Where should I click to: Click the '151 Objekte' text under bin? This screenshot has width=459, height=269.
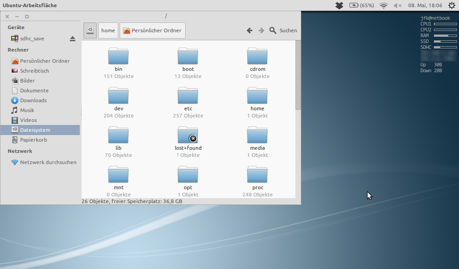pyautogui.click(x=118, y=76)
